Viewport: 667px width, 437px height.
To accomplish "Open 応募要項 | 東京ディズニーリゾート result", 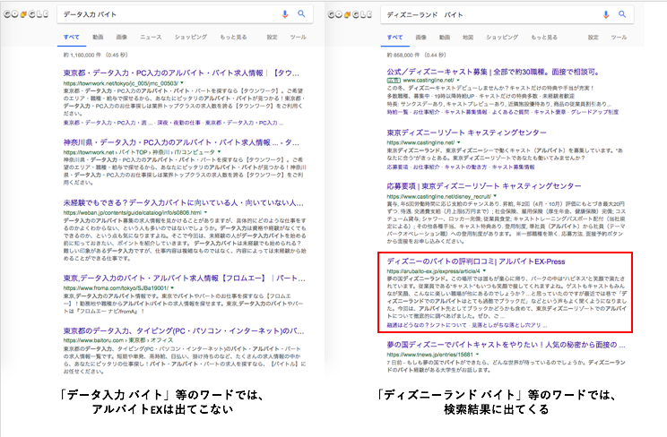I will pos(483,185).
